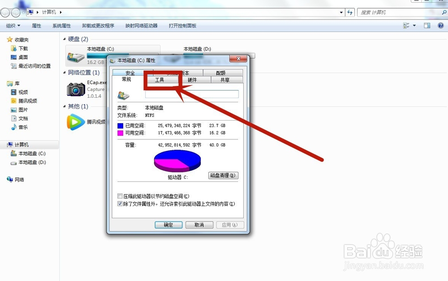The image size is (448, 281).
Task: Click the drive label input field
Action: tap(192, 94)
